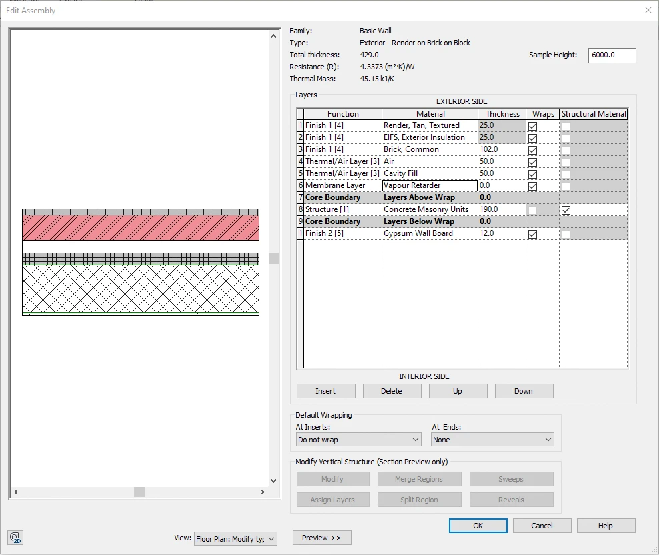This screenshot has width=659, height=555.
Task: Click OK to confirm assembly
Action: click(478, 526)
